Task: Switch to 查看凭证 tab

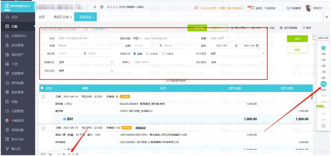Action: tap(85, 17)
